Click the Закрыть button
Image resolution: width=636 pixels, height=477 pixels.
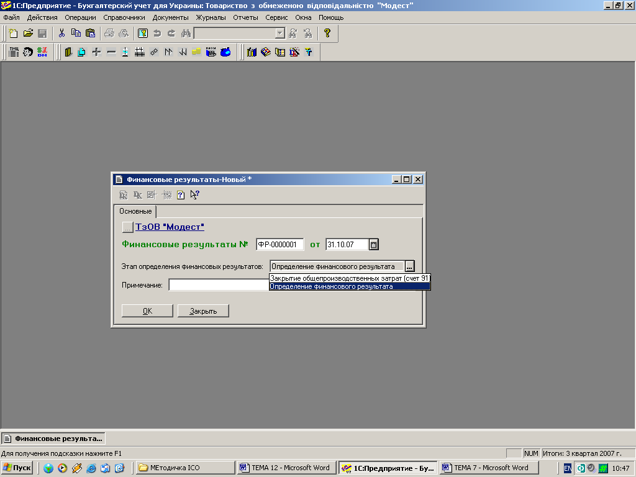tap(203, 311)
